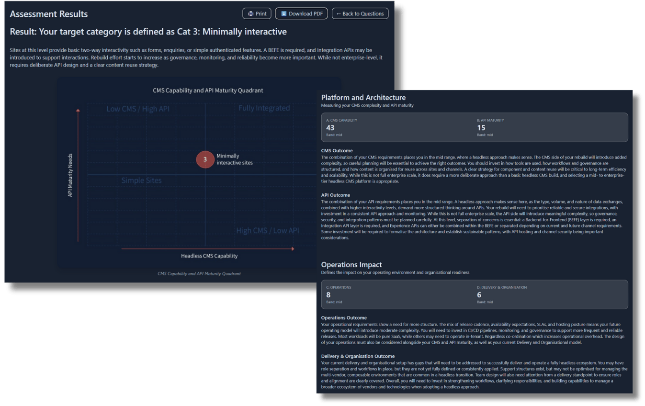This screenshot has height=406, width=645.
Task: Click the red horizontal Headless CMS axis arrow
Action: 208,248
